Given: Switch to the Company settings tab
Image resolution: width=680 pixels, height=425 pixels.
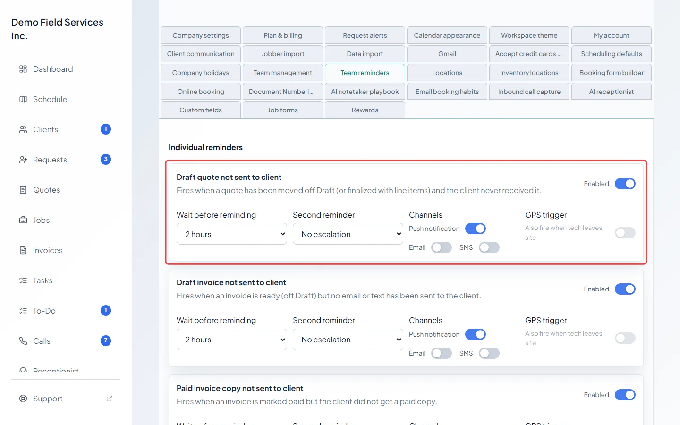Looking at the screenshot, I should click(x=201, y=35).
